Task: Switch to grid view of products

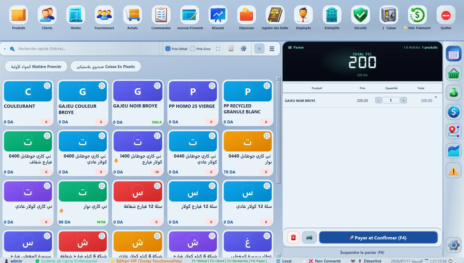Action: click(x=260, y=49)
